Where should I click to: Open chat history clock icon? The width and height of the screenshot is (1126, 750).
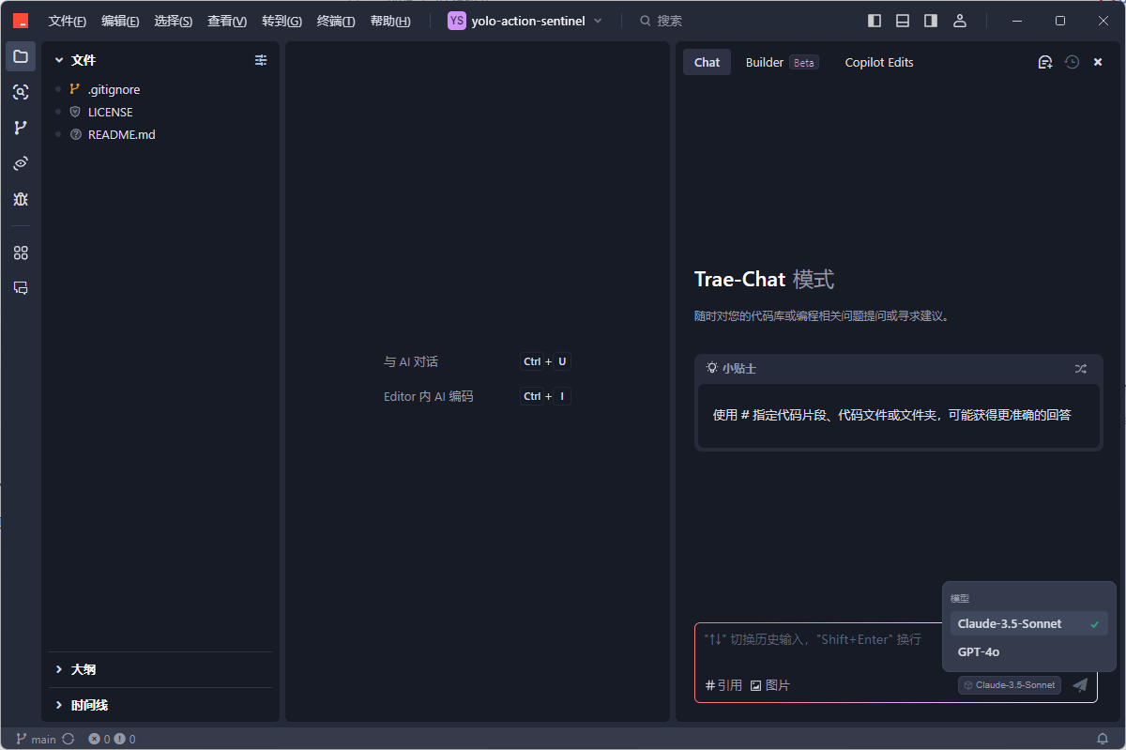pos(1072,62)
